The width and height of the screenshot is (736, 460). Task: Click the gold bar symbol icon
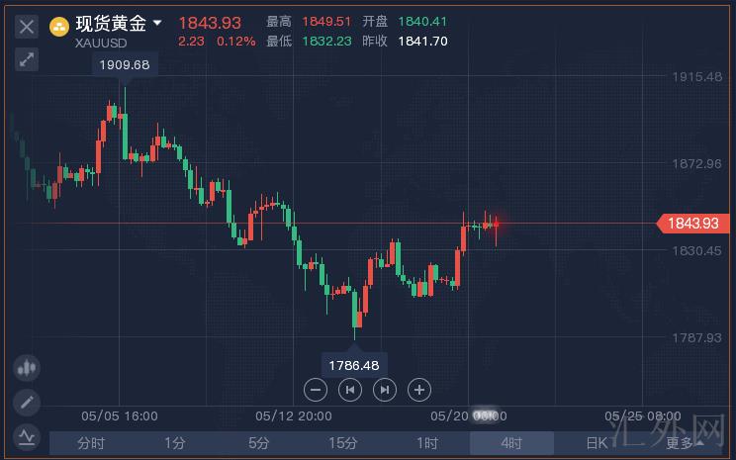(59, 25)
